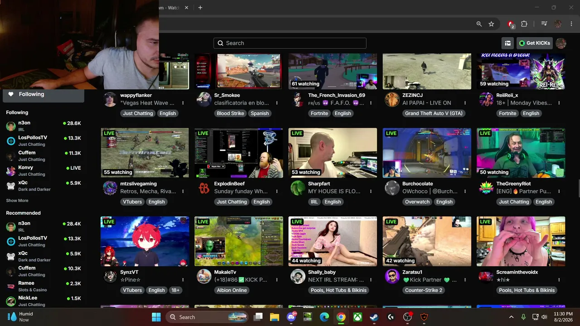580x326 pixels.
Task: Open File Explorer from the taskbar
Action: (x=275, y=317)
